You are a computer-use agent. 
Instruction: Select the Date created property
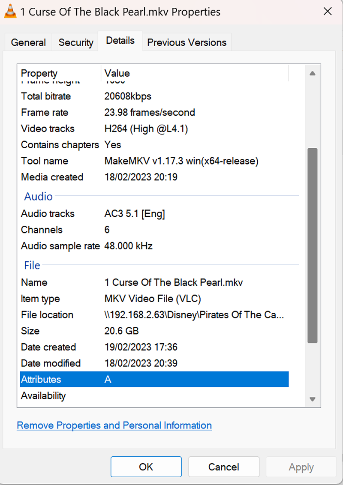pyautogui.click(x=48, y=347)
